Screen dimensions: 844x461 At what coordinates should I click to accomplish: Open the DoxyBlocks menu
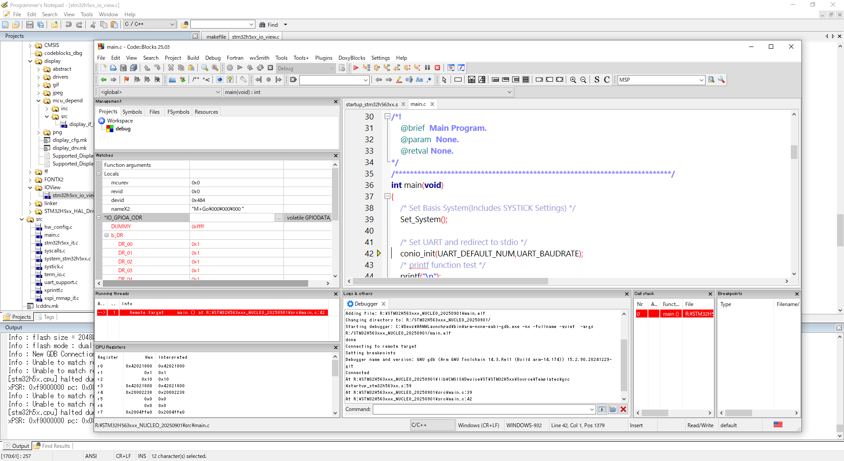352,58
